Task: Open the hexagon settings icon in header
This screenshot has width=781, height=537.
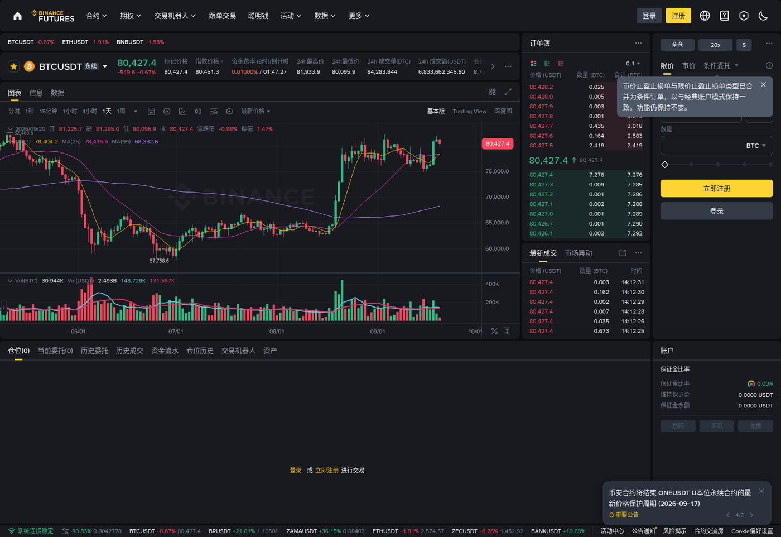Action: pyautogui.click(x=744, y=16)
